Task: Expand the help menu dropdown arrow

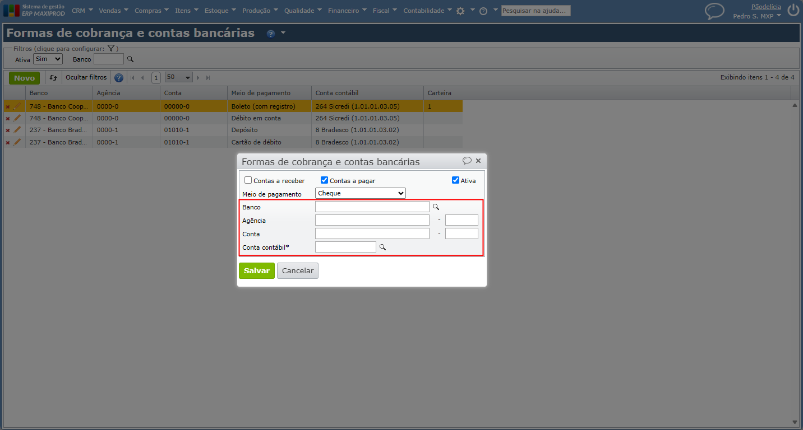Action: point(495,10)
